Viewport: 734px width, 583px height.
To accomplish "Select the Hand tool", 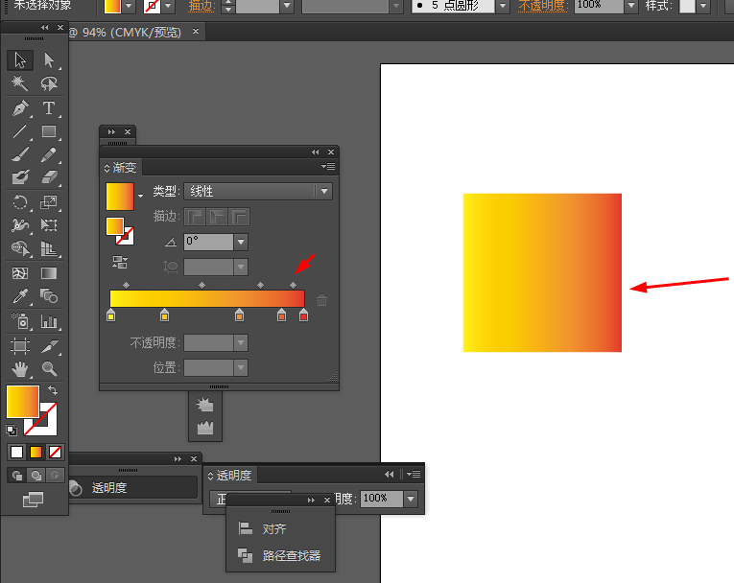I will coord(20,368).
